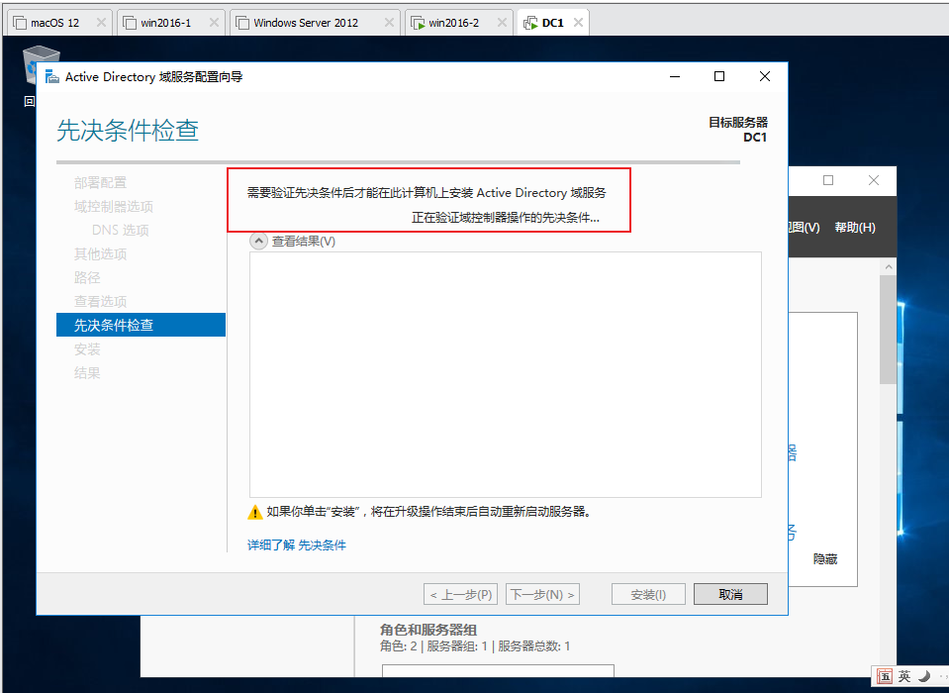Click the Server Manager vertical scrollbar thumb

(888, 330)
